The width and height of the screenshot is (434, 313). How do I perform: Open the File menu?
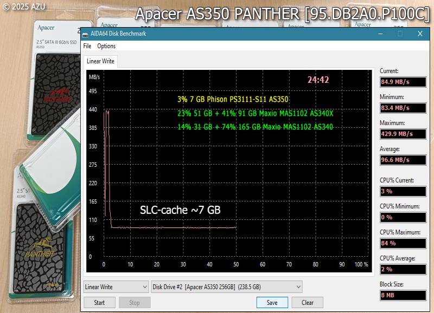[87, 47]
